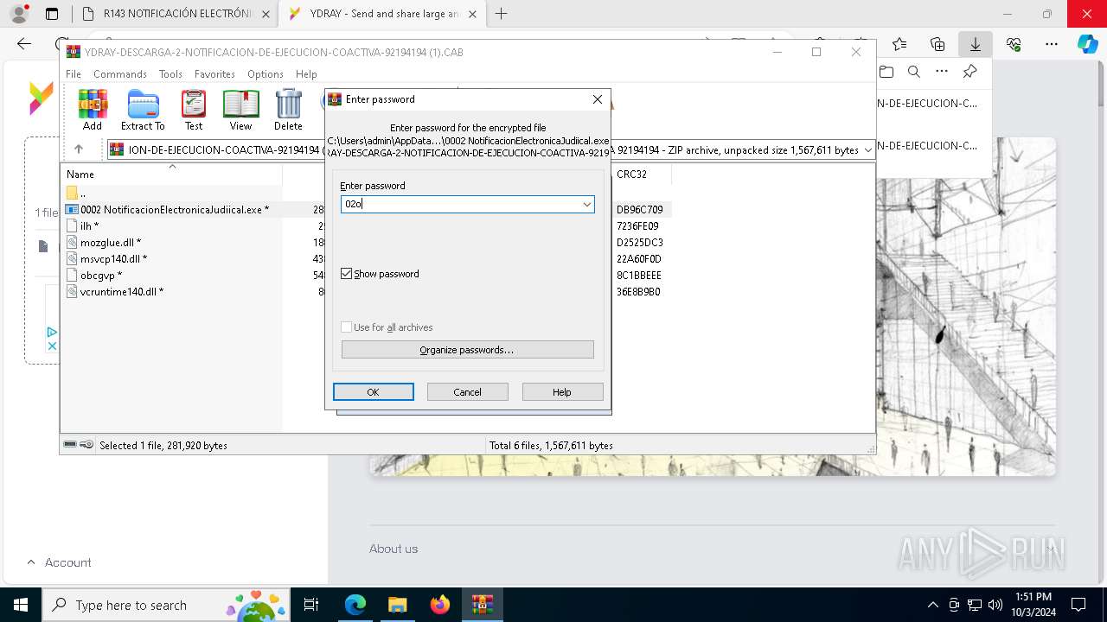The image size is (1107, 622).
Task: Show hidden system tray icons
Action: click(932, 605)
